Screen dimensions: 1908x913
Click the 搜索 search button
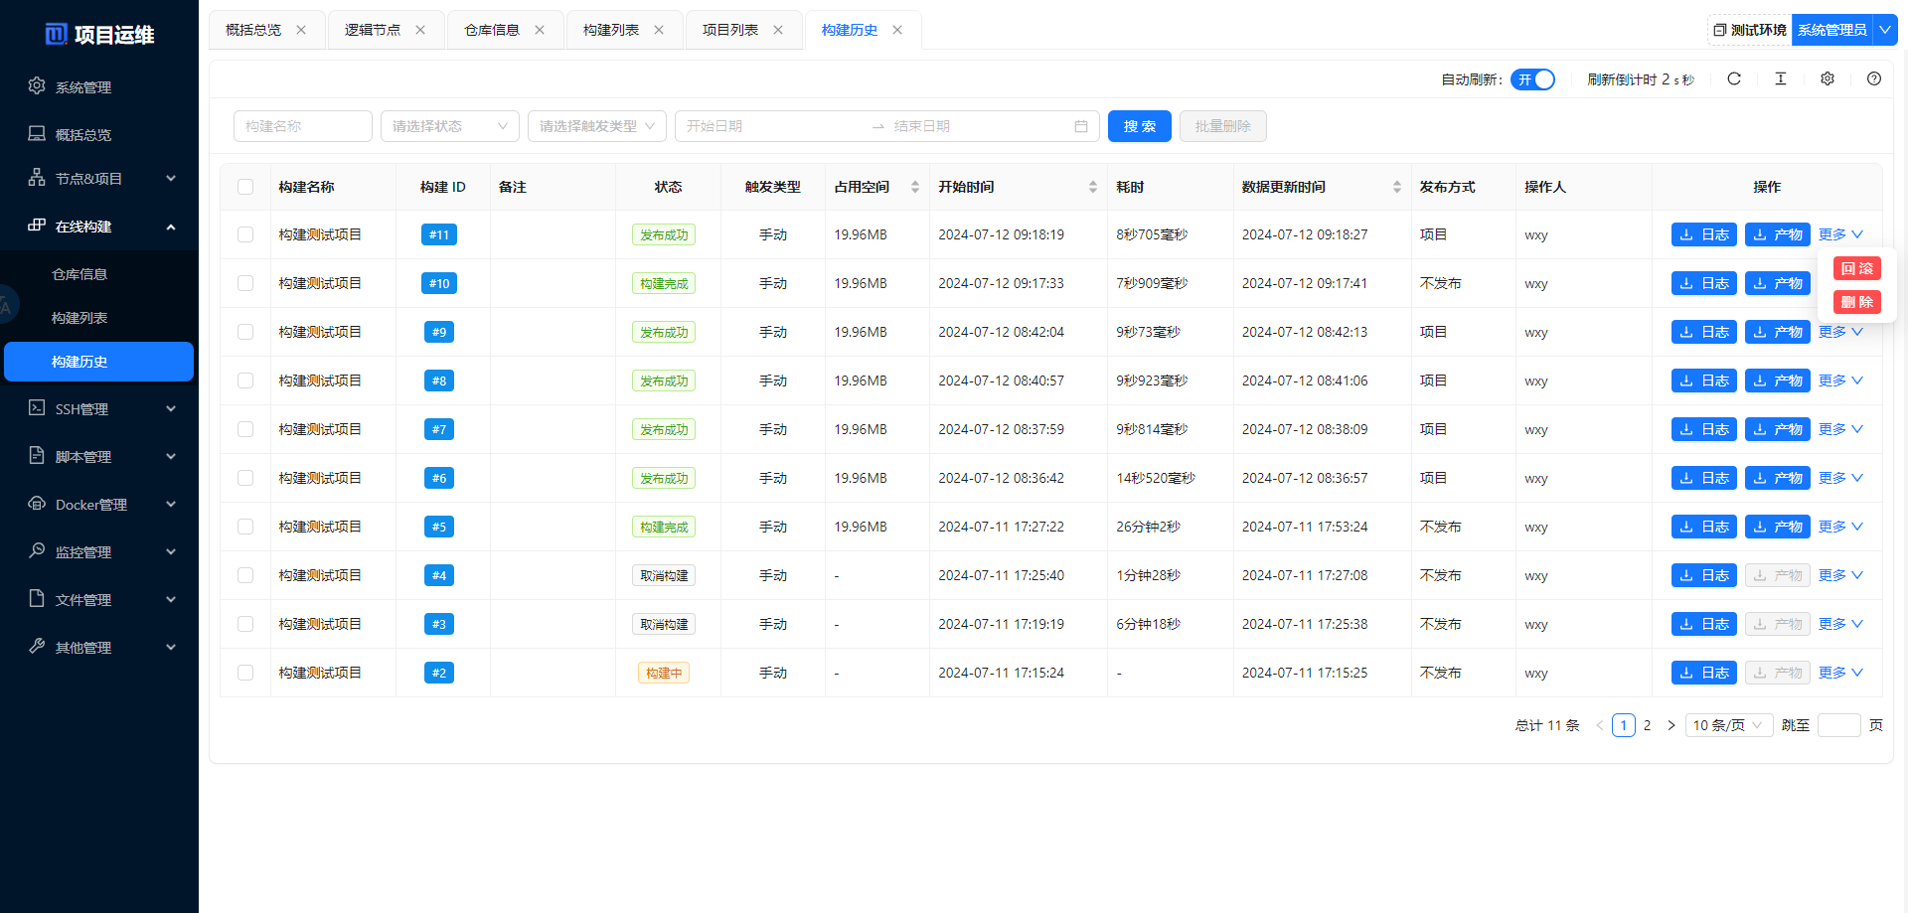1140,126
